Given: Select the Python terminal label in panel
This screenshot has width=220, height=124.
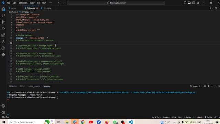Looking at the screenshot, I should [x=194, y=86].
